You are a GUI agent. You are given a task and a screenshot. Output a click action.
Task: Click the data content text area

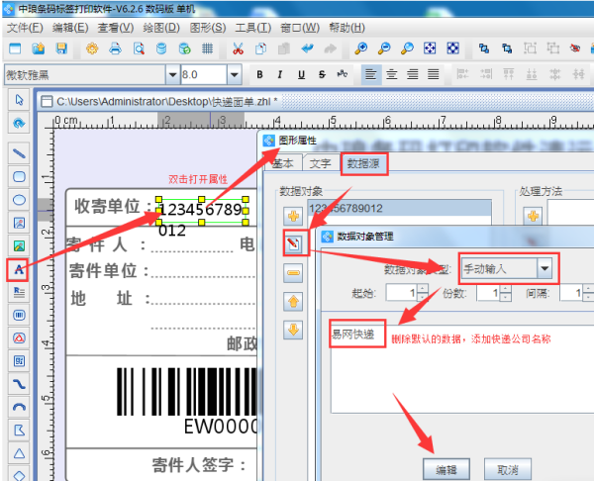click(462, 369)
